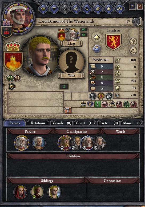The width and height of the screenshot is (145, 207).
Task: Click the goblet icon below attributes
Action: coord(93,96)
